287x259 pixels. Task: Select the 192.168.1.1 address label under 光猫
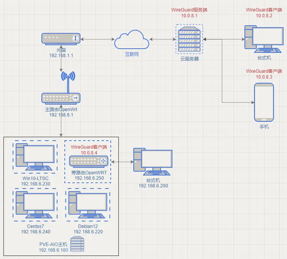[x=61, y=56]
